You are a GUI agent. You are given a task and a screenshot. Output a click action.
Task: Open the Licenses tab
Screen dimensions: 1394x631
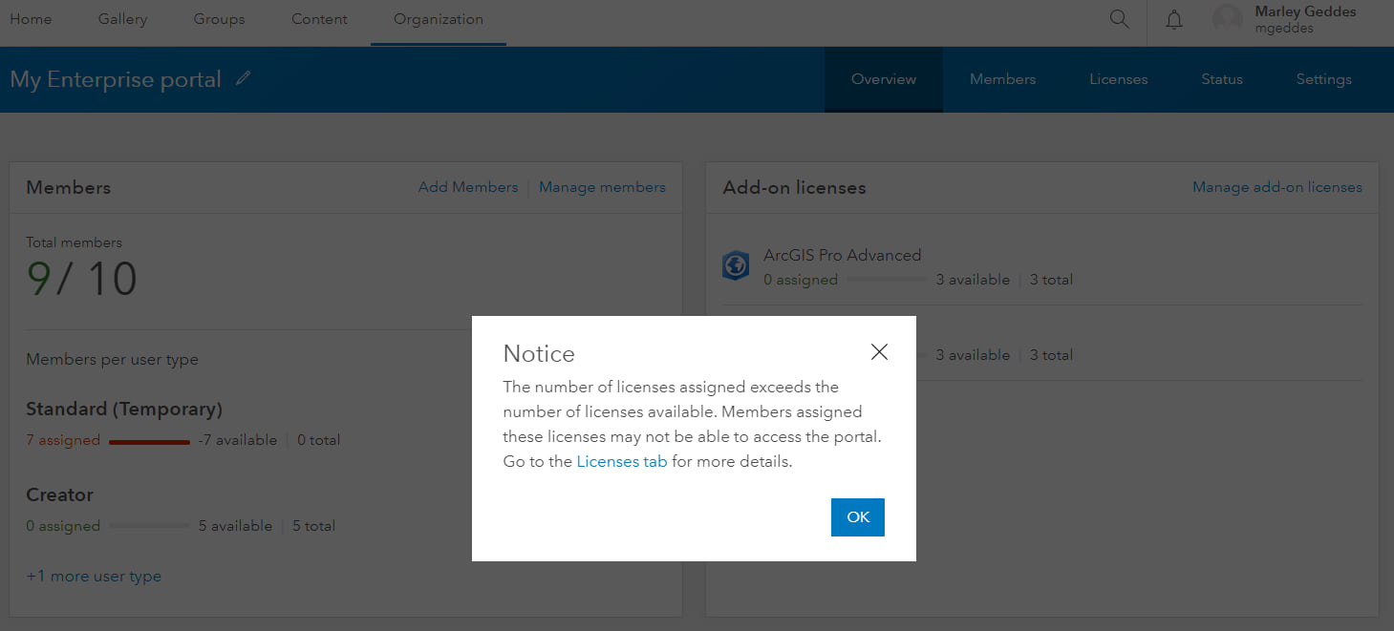click(1118, 79)
